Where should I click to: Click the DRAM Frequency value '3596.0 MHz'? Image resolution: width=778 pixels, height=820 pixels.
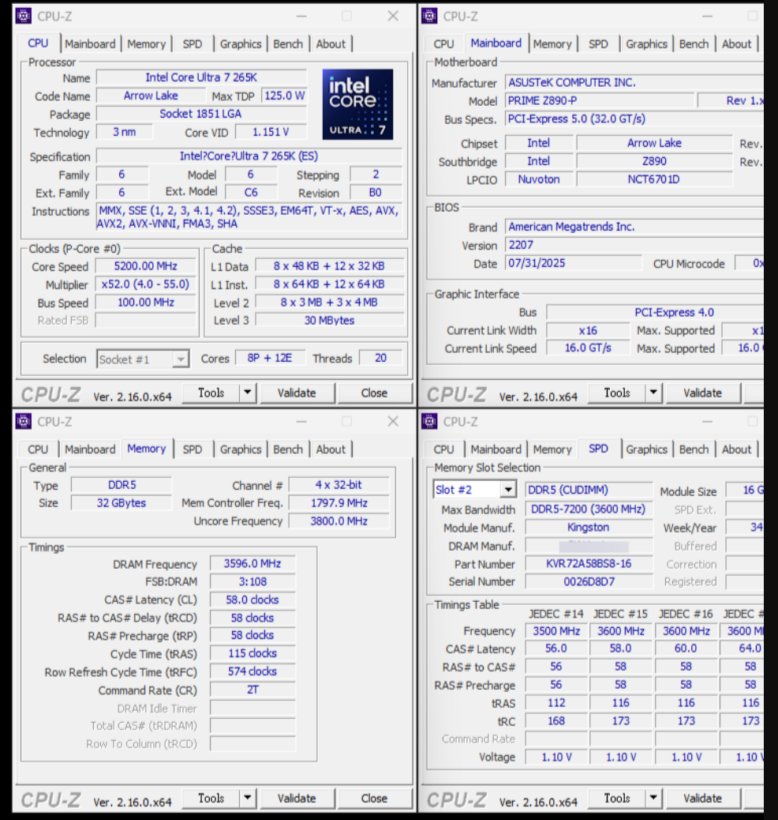point(252,564)
